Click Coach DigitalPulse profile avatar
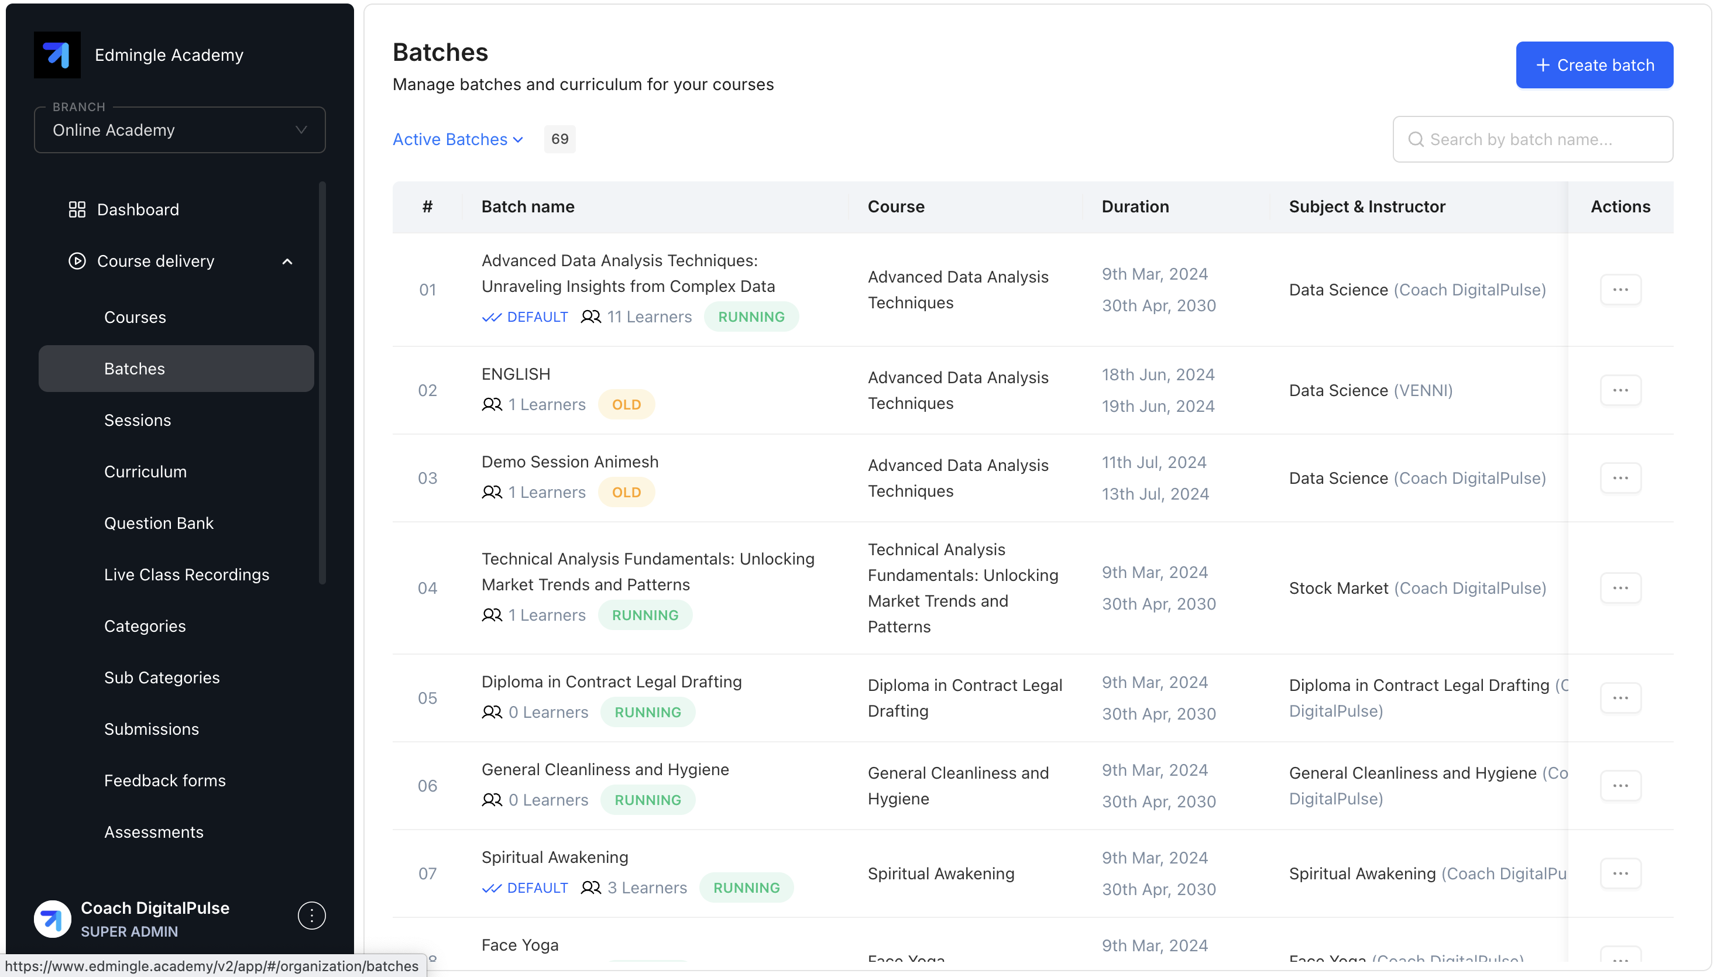Image resolution: width=1717 pixels, height=977 pixels. pos(52,918)
